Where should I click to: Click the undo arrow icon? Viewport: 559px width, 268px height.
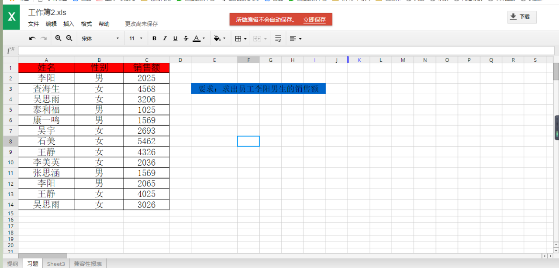tap(32, 38)
